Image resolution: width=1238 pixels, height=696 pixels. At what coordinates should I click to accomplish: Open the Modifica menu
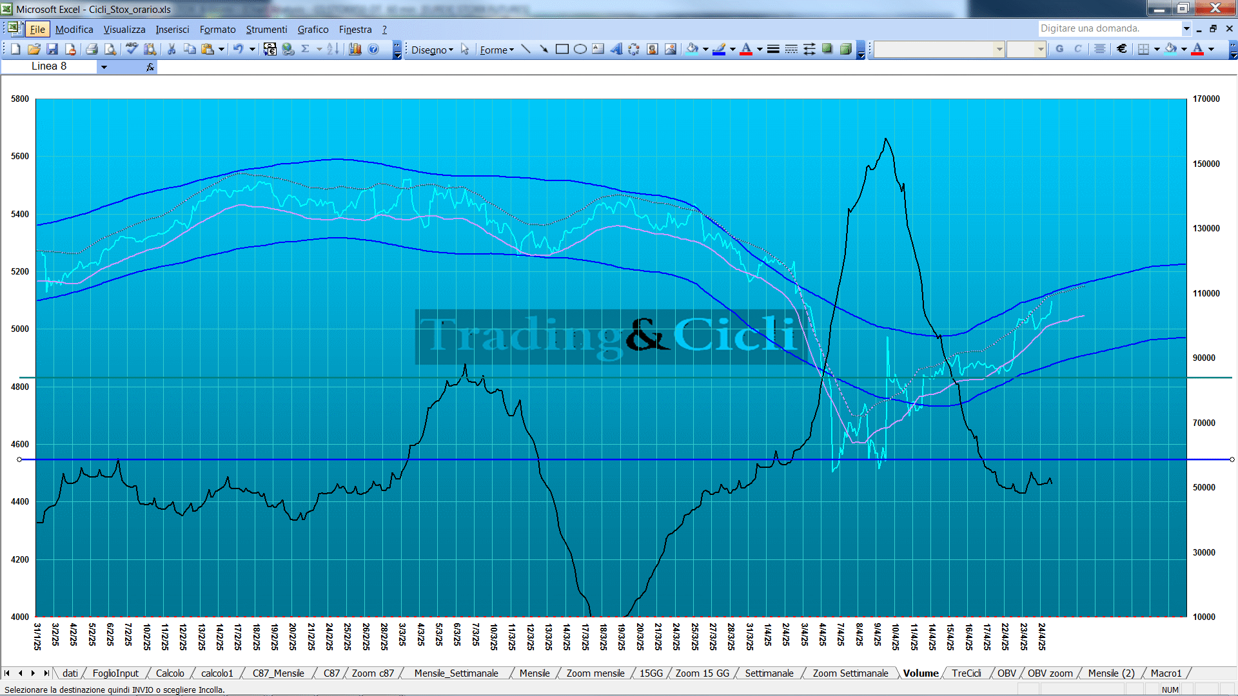(x=74, y=30)
